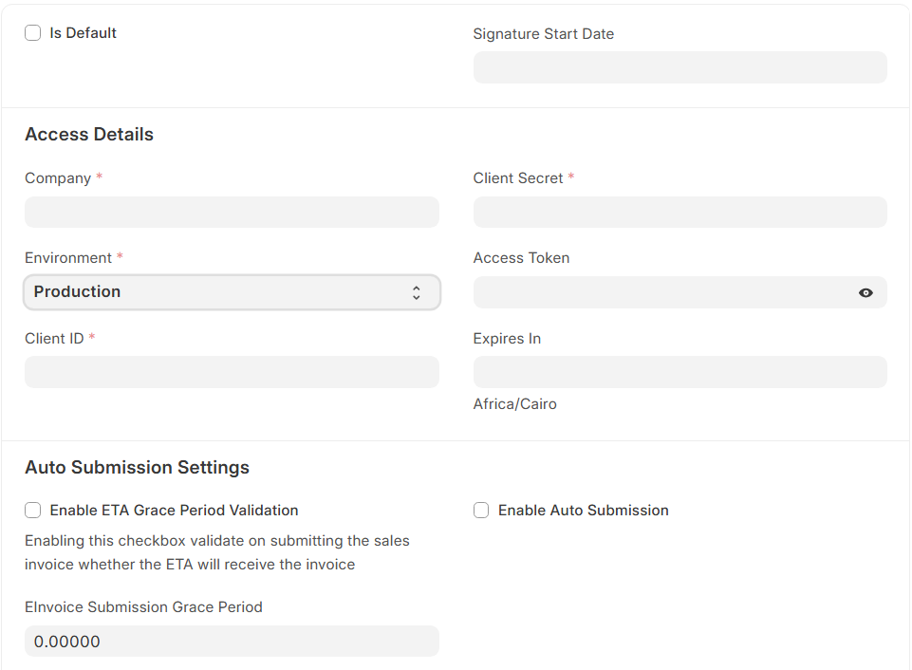Click the Africa/Cairo timezone text
The width and height of the screenshot is (912, 670).
[x=514, y=404]
